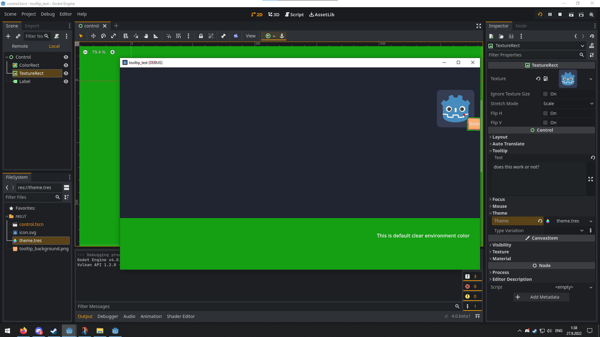Select the Ruler mode tool
Viewport: 600px width, 337px height.
[156, 36]
